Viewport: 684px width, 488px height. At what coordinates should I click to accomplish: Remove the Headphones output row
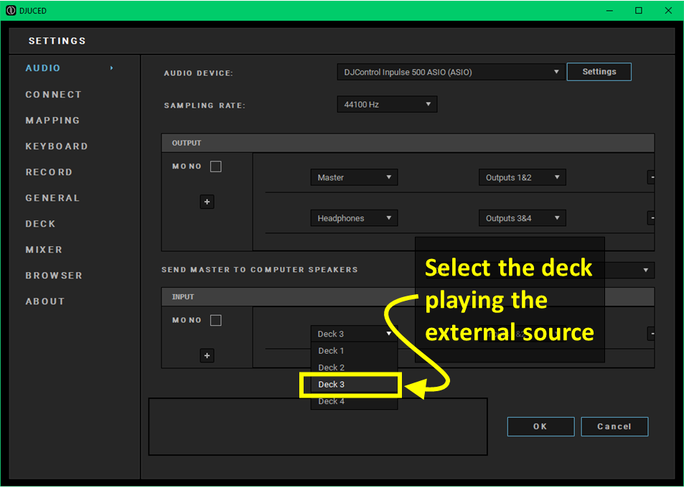651,217
